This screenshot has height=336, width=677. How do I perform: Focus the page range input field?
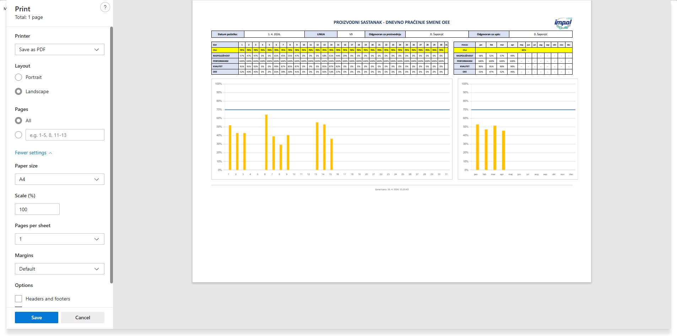(65, 135)
